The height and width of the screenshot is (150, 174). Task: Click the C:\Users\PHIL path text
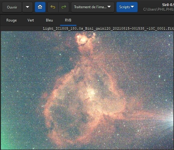point(159,9)
